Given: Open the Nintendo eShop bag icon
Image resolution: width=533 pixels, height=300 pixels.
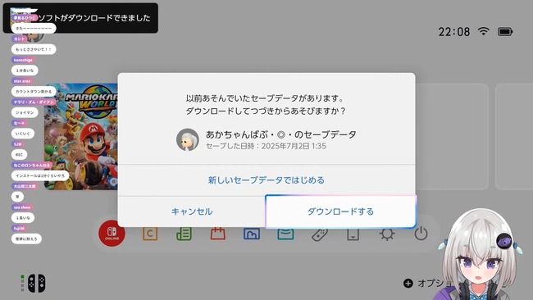Looking at the screenshot, I should tap(218, 234).
